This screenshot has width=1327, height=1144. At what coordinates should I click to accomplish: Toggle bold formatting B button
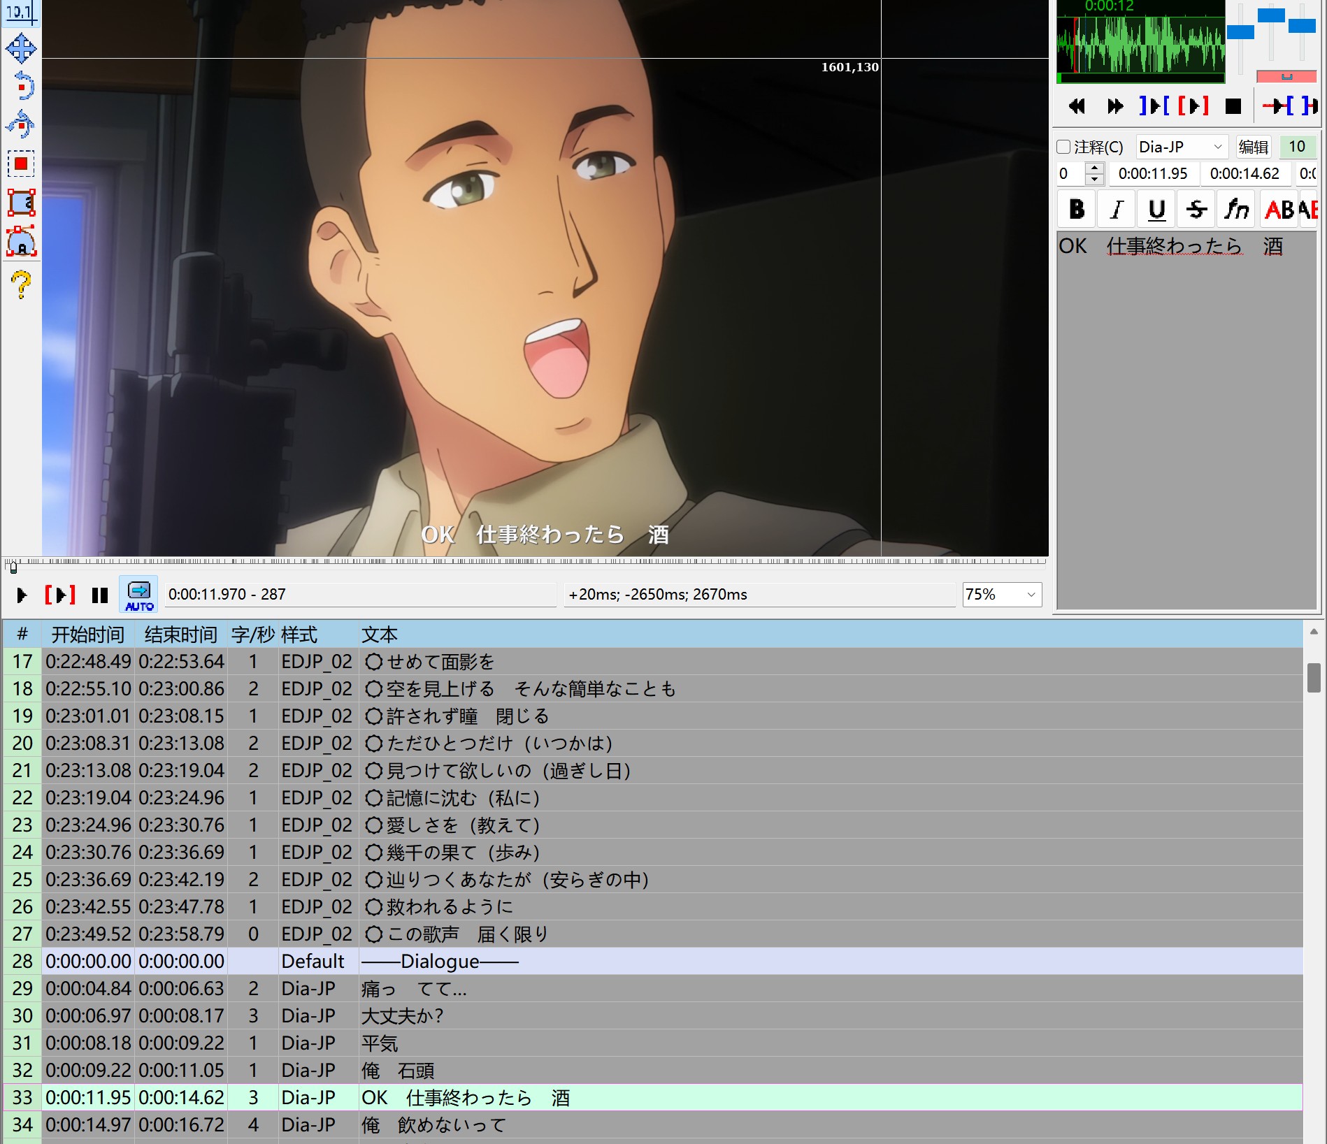pos(1077,209)
